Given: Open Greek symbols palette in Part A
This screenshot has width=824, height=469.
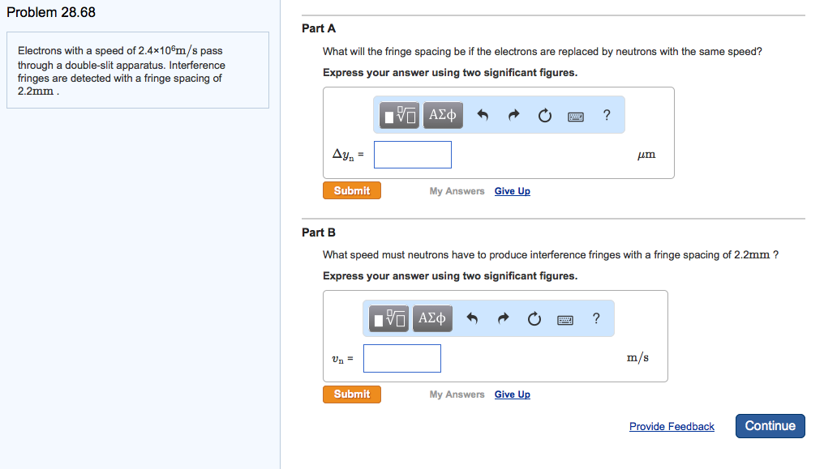Looking at the screenshot, I should [x=443, y=115].
